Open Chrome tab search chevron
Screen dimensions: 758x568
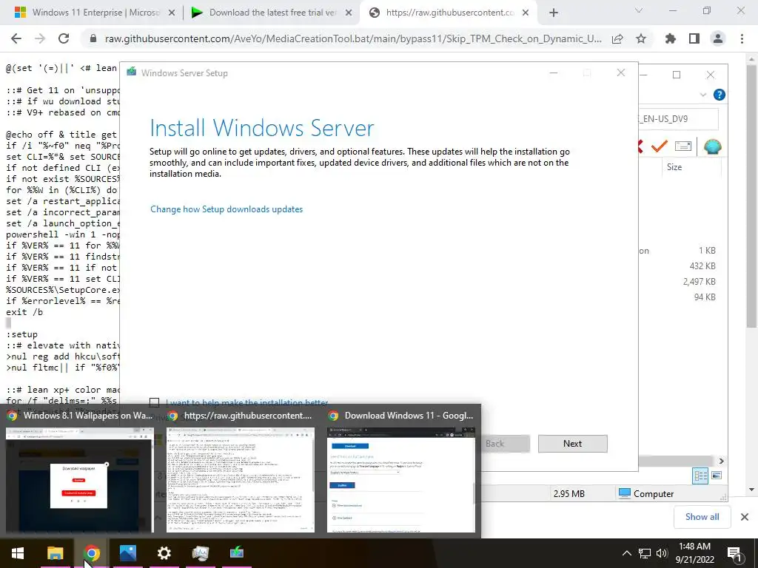click(x=639, y=10)
